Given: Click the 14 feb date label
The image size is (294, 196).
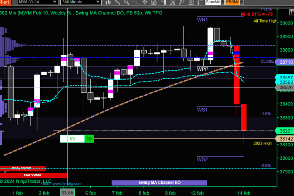Looking at the screenshot, I should (244, 193).
